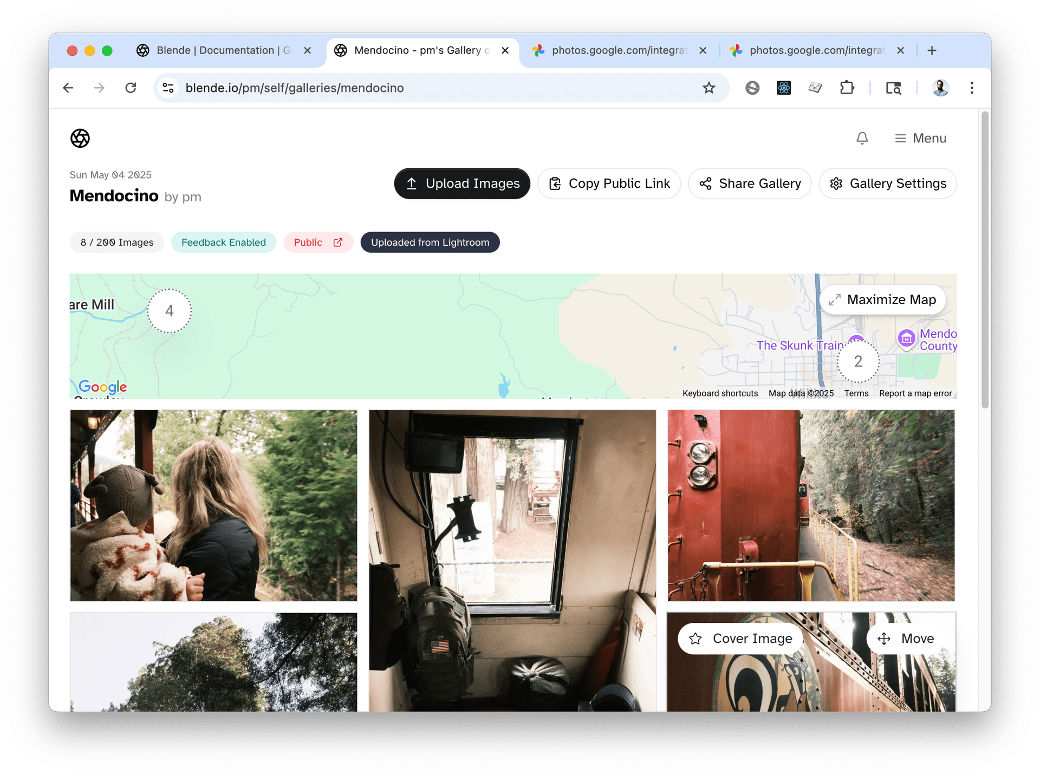
Task: Bookmark page with the star icon
Action: (708, 88)
